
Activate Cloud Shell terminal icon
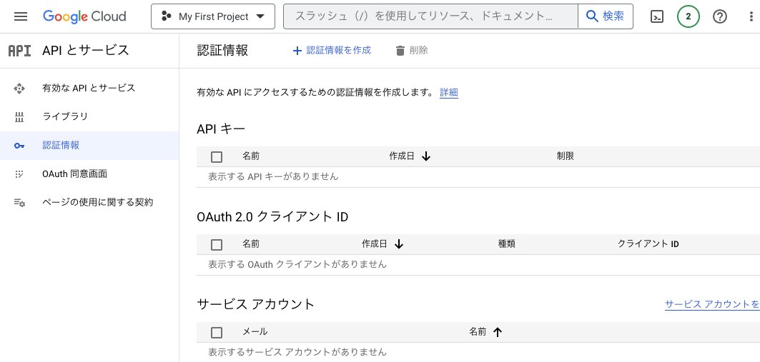tap(657, 17)
